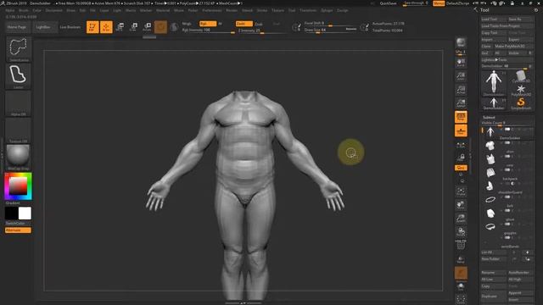Click the Home Page button
The width and height of the screenshot is (543, 305).
[17, 27]
